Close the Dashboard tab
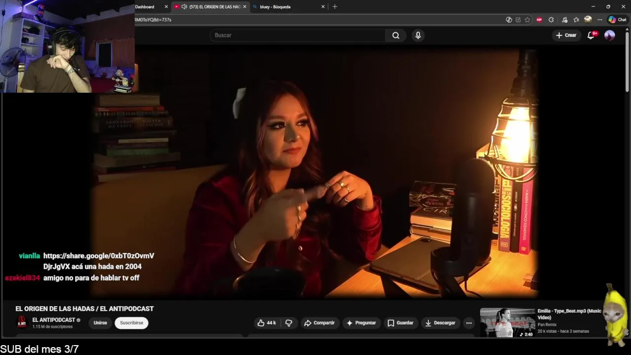The width and height of the screenshot is (631, 355). coord(166,7)
